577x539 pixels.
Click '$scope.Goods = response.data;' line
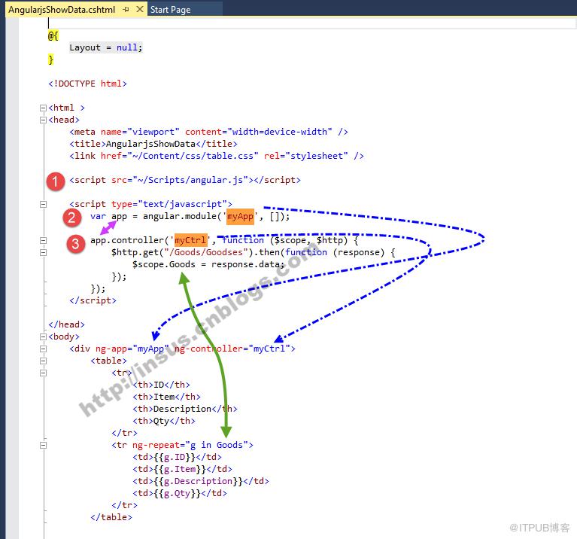(208, 264)
